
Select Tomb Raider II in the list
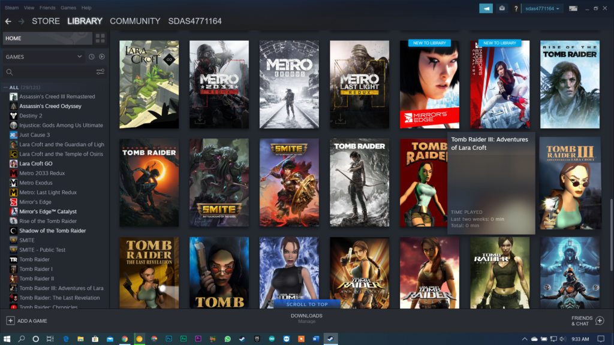(37, 279)
